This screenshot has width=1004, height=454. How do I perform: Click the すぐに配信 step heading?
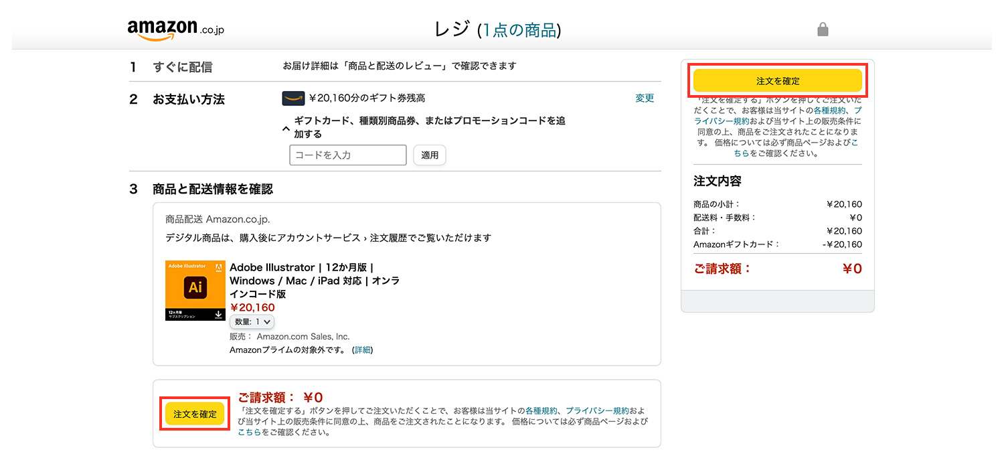tap(183, 67)
